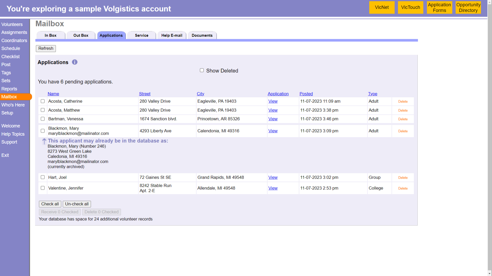
Task: Navigate to Volunteers in sidebar
Action: [12, 24]
